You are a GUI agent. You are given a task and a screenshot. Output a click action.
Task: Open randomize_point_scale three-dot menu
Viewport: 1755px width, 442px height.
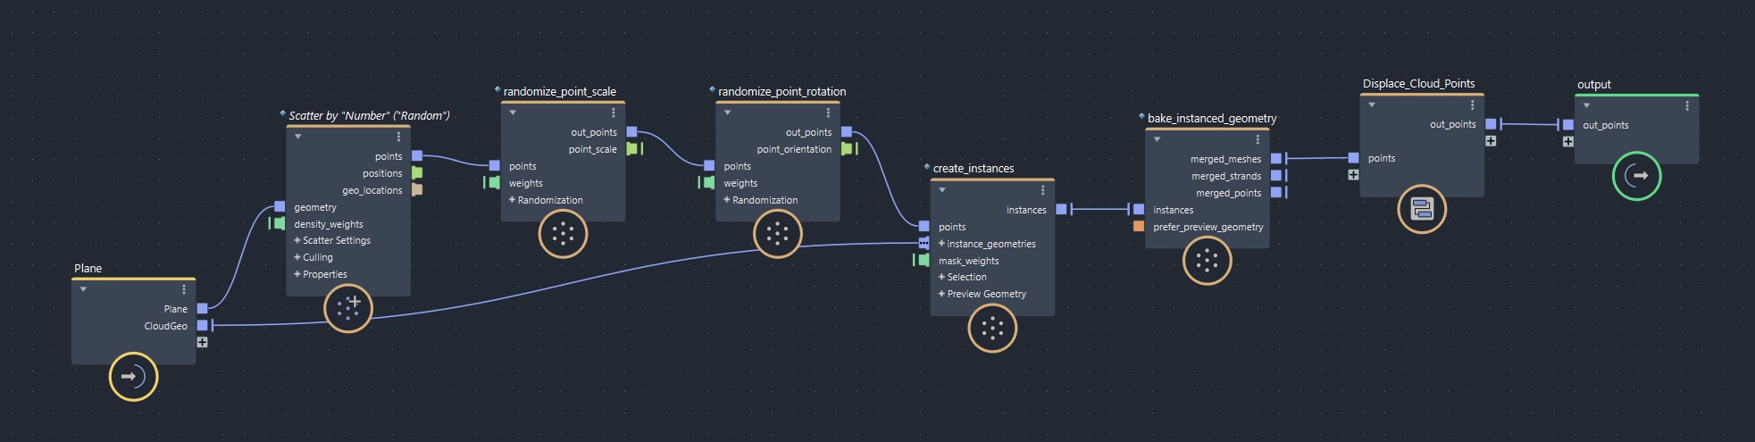pyautogui.click(x=613, y=113)
